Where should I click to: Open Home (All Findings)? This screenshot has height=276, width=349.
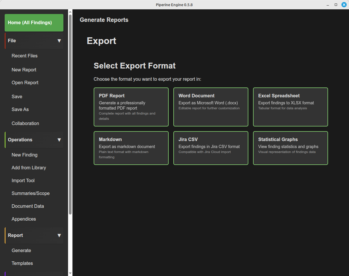[x=34, y=22]
